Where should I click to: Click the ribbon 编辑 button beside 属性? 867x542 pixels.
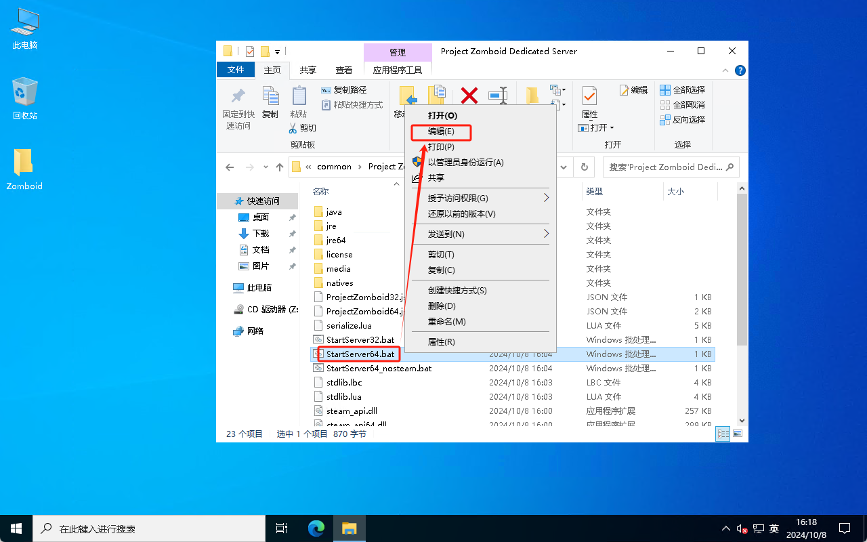tap(633, 89)
